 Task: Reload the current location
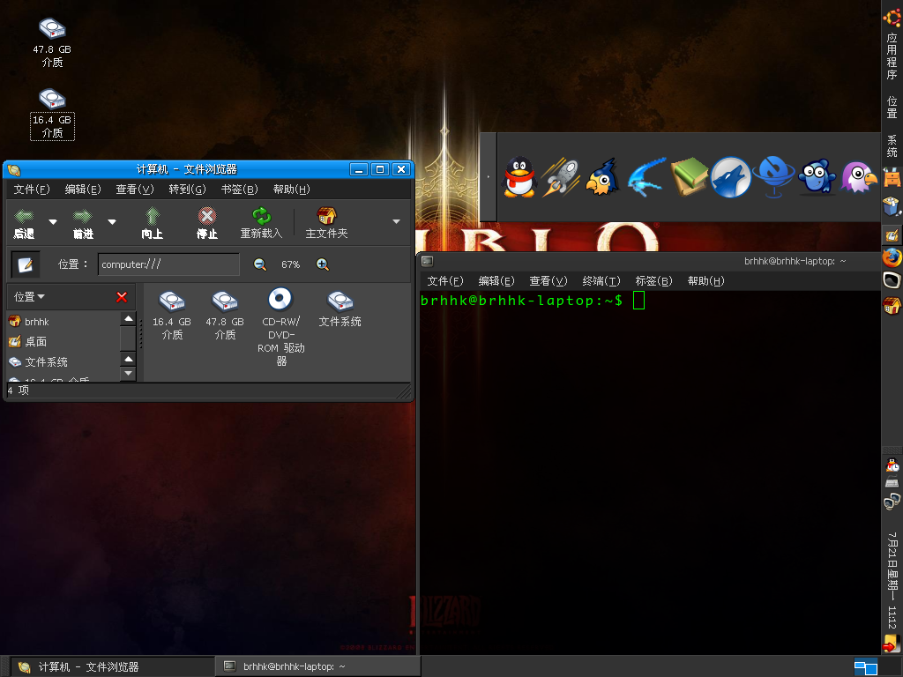261,222
